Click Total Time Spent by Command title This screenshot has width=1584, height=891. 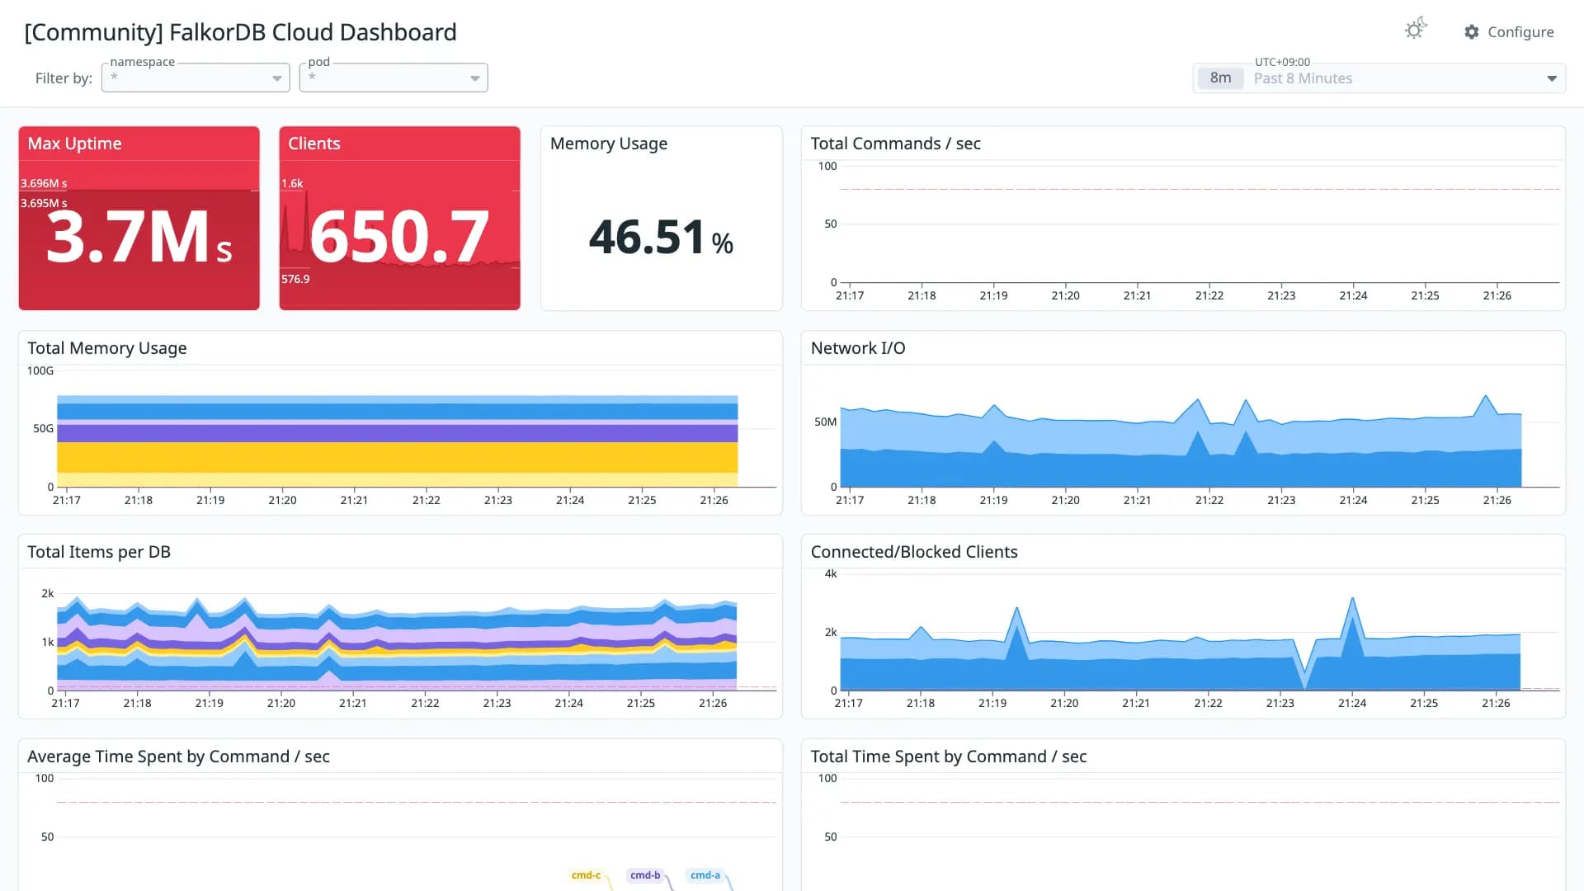coord(948,757)
